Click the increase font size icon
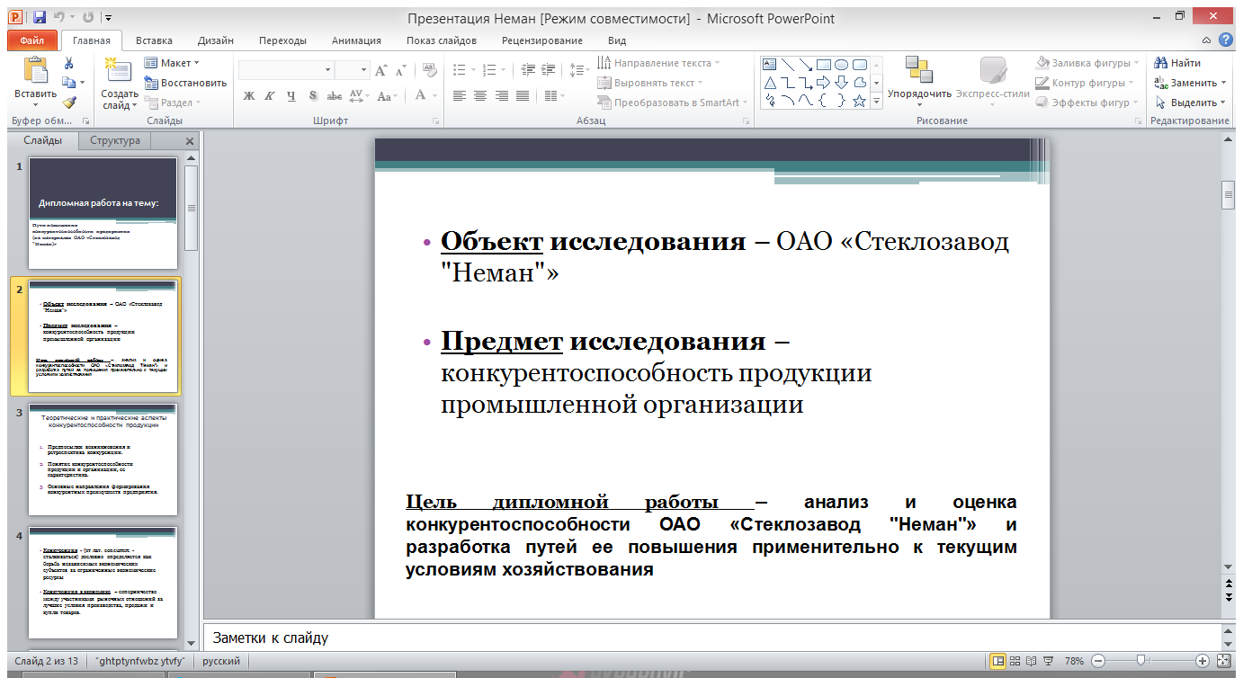Viewport: 1243px width, 678px height. [x=380, y=70]
